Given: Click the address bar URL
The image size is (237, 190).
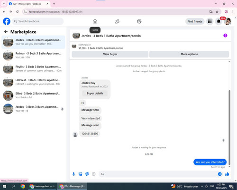Looking at the screenshot, I should point(55,12).
